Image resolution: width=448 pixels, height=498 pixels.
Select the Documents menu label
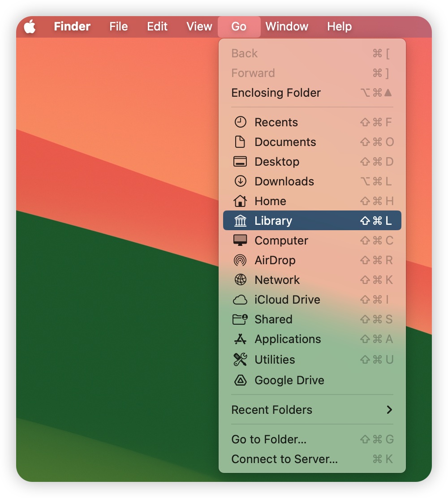click(285, 142)
